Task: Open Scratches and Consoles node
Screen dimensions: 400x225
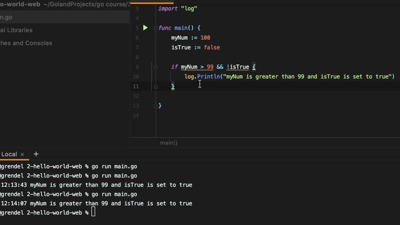Action: tap(26, 43)
